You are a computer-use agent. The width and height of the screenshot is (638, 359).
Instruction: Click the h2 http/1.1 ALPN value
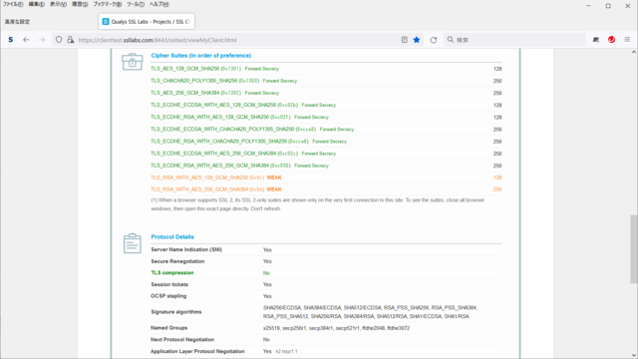pyautogui.click(x=286, y=351)
